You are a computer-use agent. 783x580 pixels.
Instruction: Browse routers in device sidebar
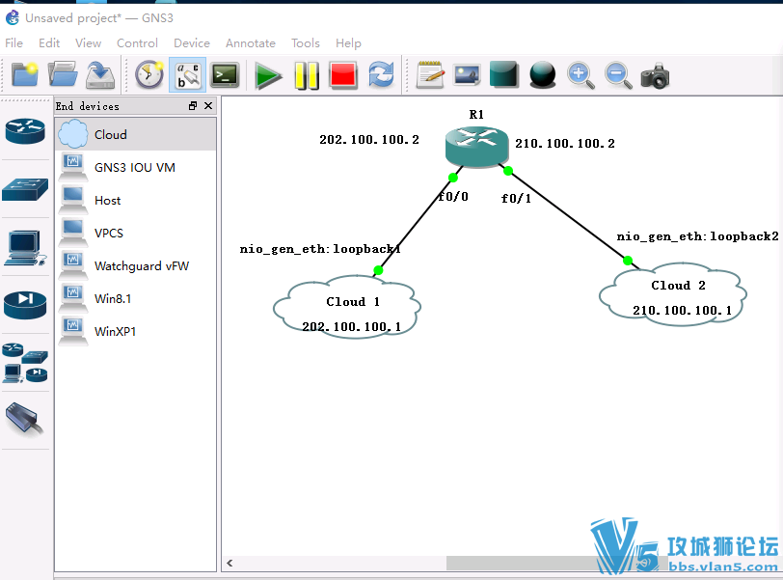pyautogui.click(x=25, y=131)
